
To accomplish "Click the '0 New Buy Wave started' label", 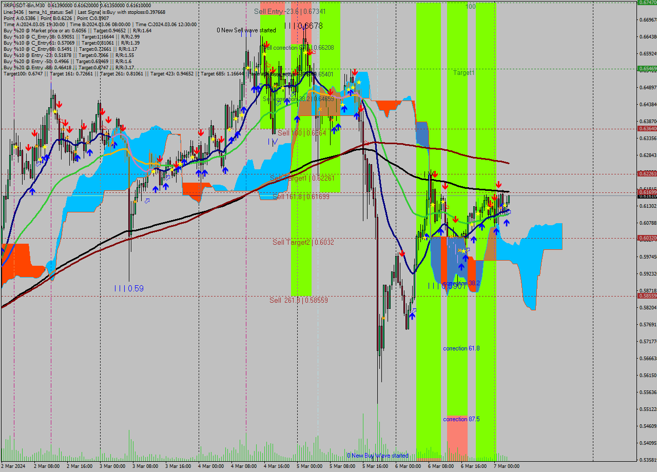I will click(x=378, y=456).
